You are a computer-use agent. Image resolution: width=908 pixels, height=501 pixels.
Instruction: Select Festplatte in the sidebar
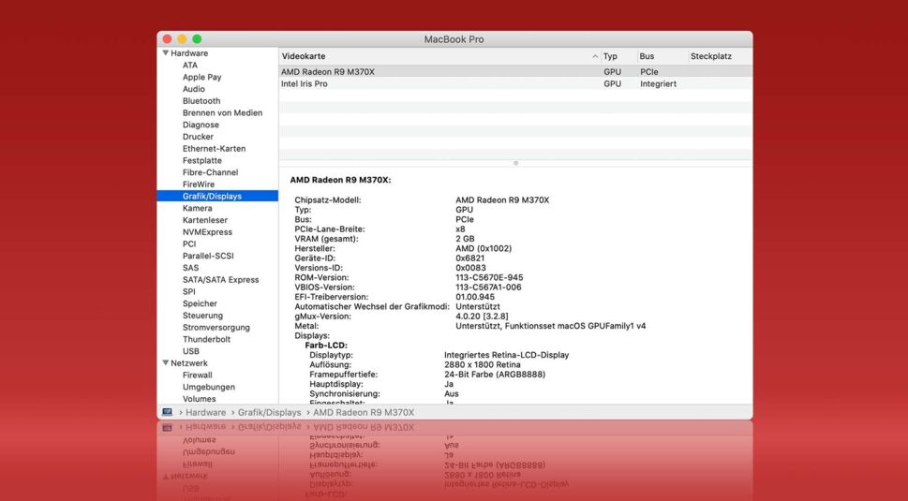point(201,160)
